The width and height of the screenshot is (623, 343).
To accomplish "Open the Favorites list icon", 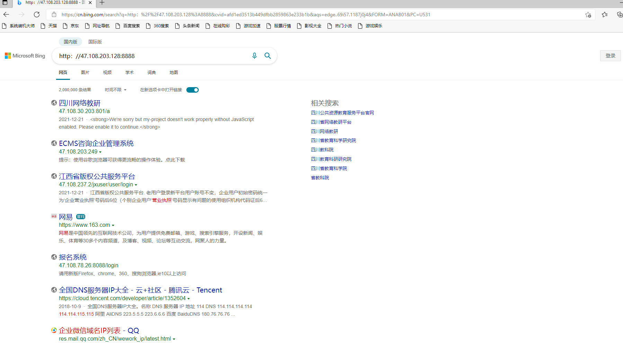I will point(605,15).
